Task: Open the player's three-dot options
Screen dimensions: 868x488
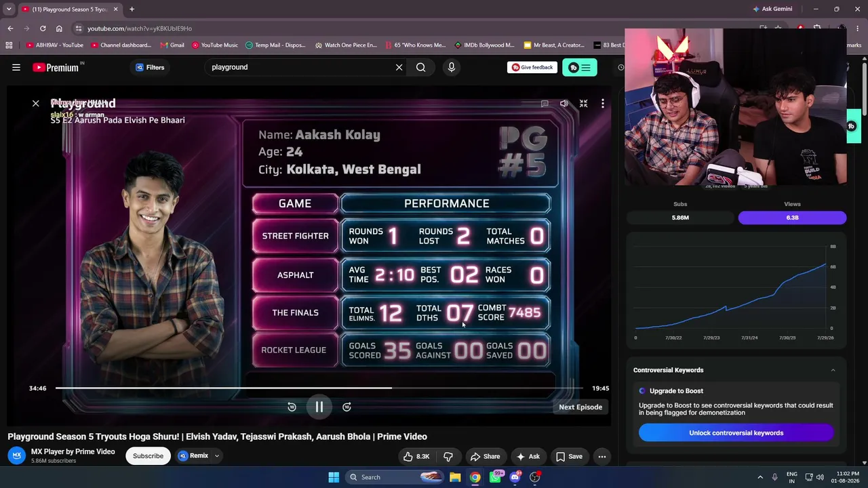Action: (x=603, y=104)
